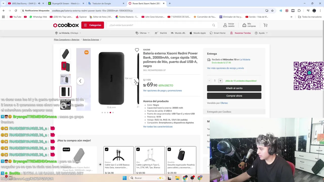Uncheck Cable tipo-C a USB Baseus checkbox
The width and height of the screenshot is (324, 182).
(x=107, y=149)
